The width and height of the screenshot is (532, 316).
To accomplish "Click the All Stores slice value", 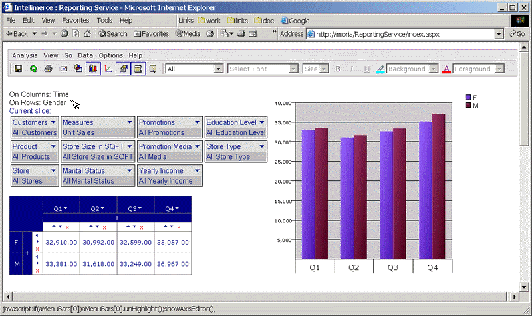I will point(27,181).
